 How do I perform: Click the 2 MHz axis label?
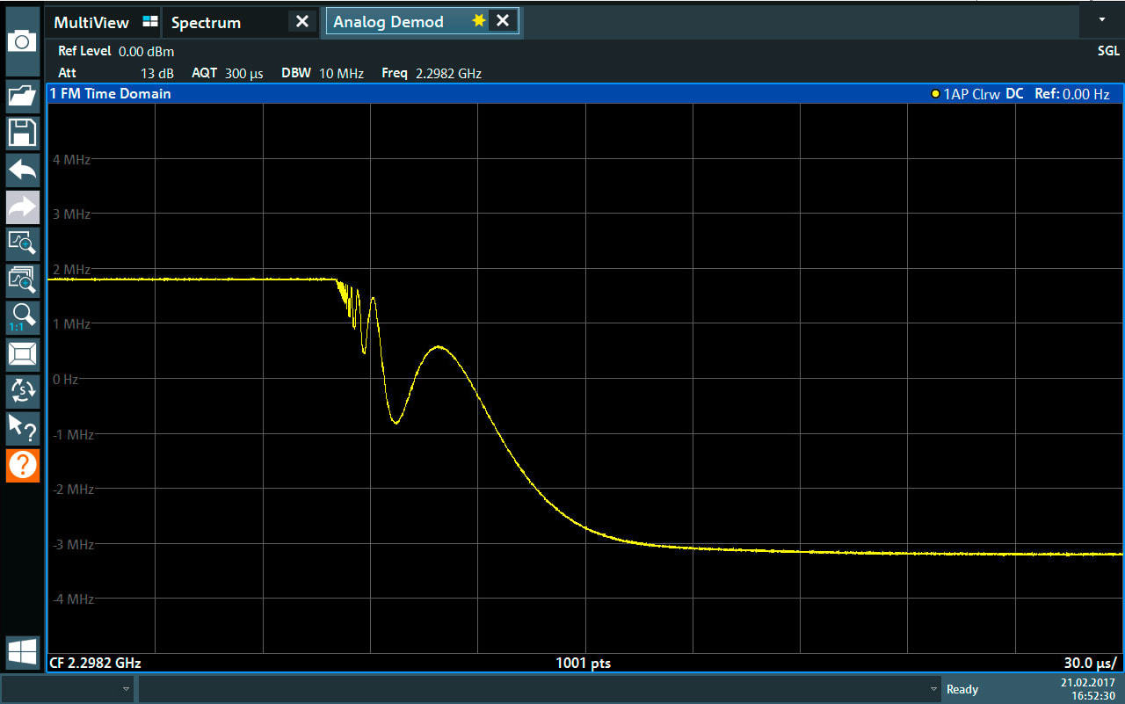pyautogui.click(x=71, y=269)
